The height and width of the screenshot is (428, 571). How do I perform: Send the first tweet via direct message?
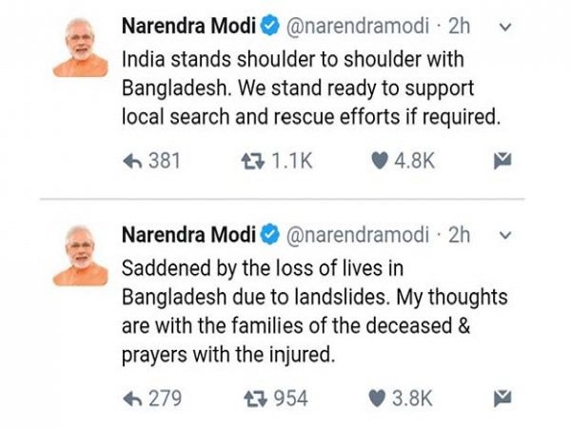(x=503, y=162)
